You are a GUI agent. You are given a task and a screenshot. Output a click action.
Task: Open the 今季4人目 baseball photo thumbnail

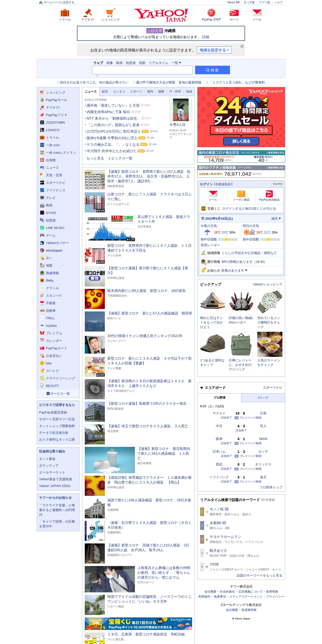[181, 110]
